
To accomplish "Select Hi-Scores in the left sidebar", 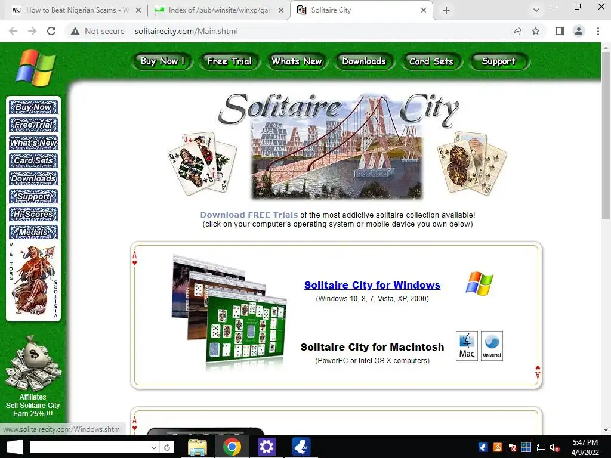I will [33, 214].
